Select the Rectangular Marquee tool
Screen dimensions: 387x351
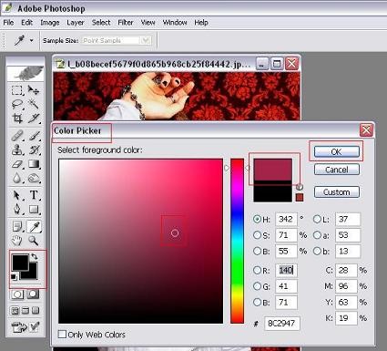[16, 90]
